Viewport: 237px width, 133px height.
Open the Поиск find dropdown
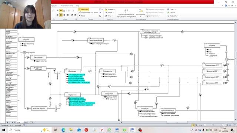tap(171, 10)
